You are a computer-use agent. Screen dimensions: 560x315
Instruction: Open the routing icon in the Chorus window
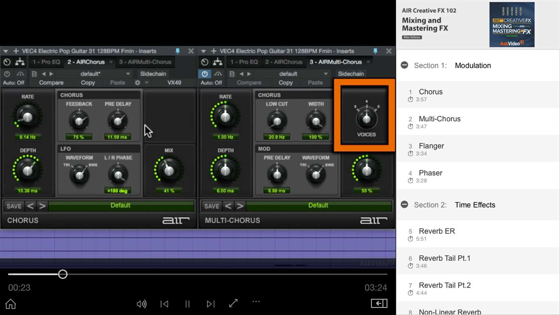(20, 62)
